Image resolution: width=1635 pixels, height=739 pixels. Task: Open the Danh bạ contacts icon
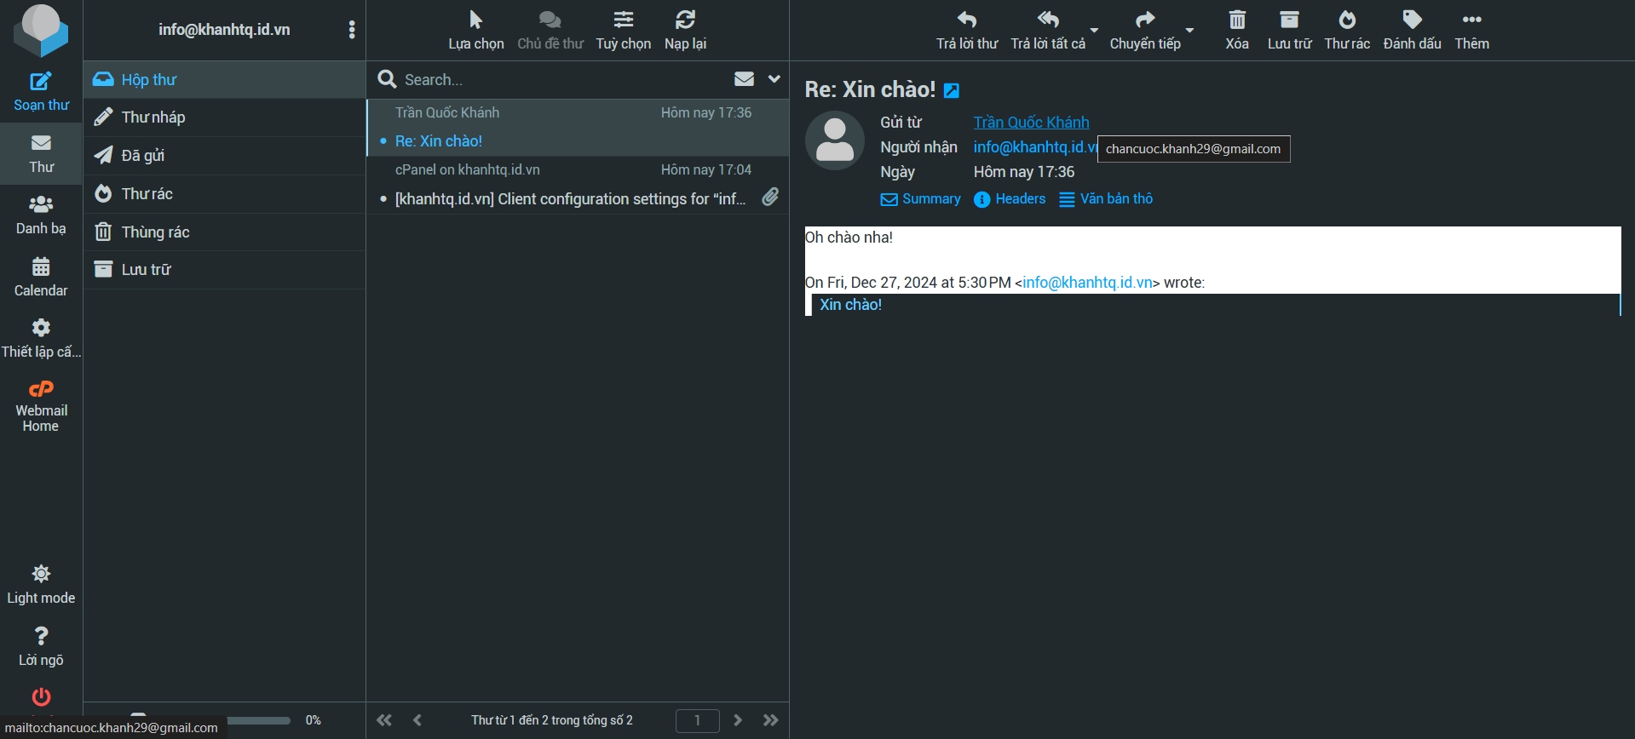click(41, 205)
